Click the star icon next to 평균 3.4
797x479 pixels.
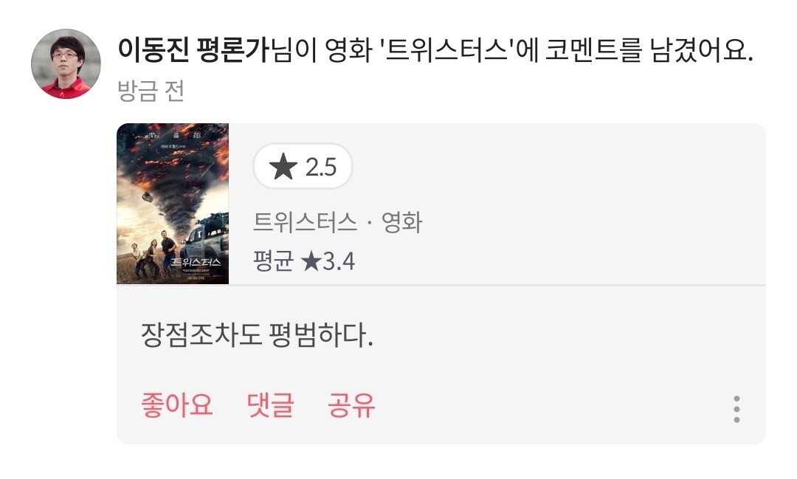click(311, 261)
